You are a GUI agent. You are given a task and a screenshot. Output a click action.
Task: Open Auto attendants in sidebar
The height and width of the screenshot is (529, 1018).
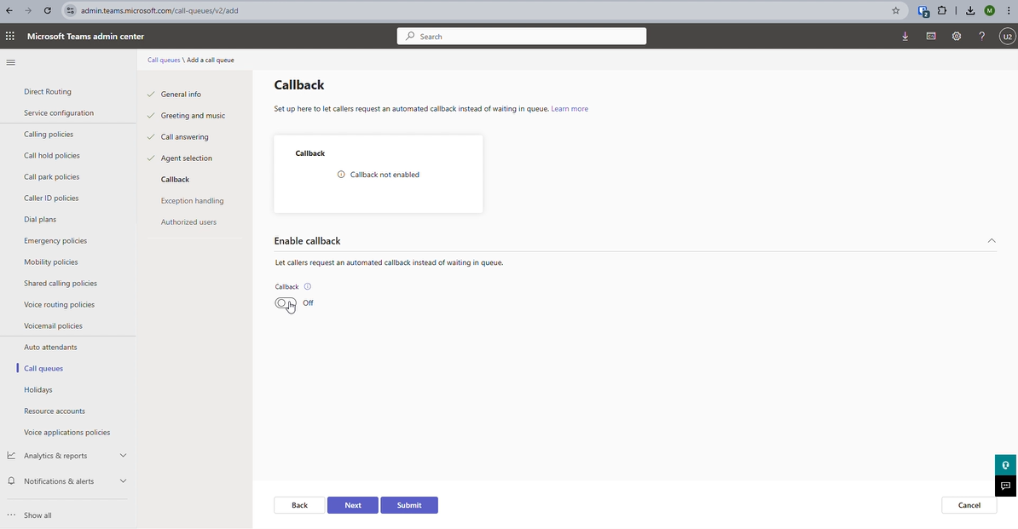50,348
